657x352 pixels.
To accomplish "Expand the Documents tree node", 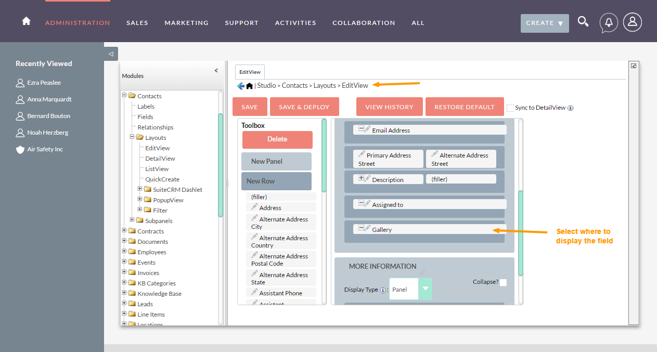I will point(124,241).
